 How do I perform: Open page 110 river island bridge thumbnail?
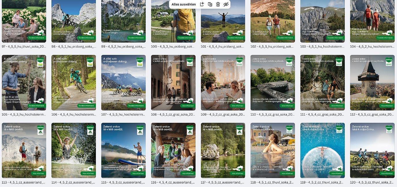coord(273,83)
